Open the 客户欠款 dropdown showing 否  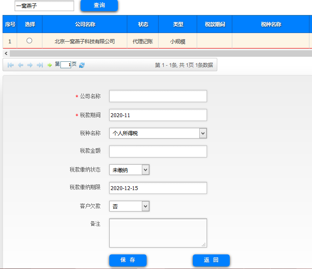(x=129, y=206)
